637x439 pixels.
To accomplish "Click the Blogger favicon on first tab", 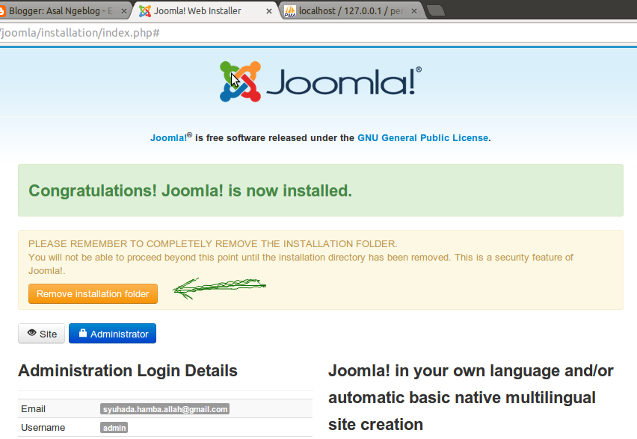I will point(2,11).
